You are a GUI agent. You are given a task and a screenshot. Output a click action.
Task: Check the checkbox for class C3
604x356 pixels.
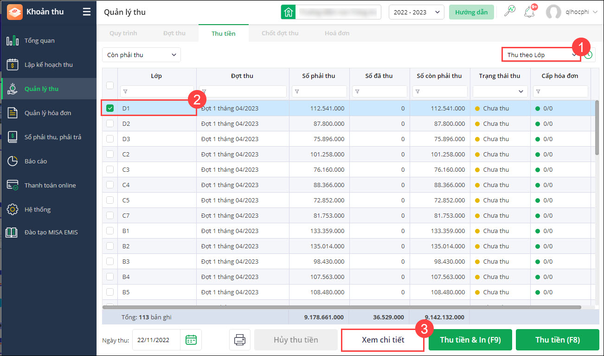110,169
